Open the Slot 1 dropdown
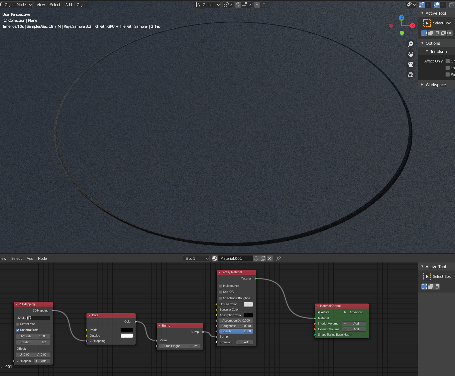This screenshot has height=376, width=455. pos(197,258)
